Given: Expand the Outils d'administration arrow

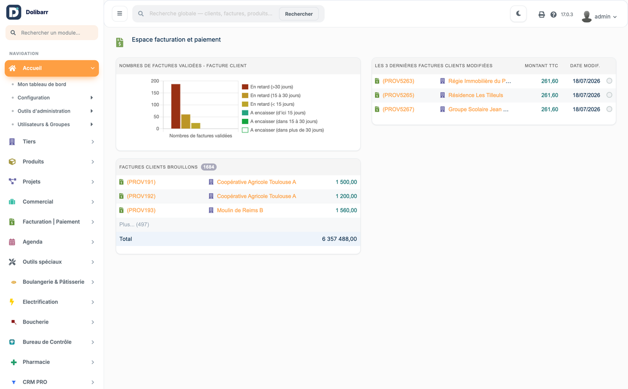Looking at the screenshot, I should pos(92,111).
